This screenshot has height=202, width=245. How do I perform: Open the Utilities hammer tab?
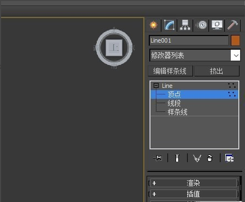232,25
